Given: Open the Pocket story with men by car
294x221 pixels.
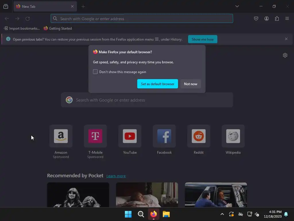Looking at the screenshot, I should (x=216, y=195).
